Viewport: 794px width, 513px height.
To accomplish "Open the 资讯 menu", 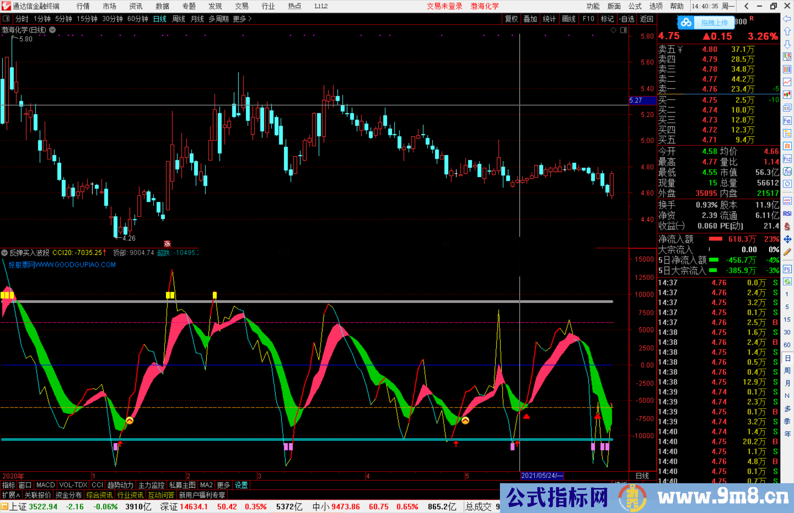I will pyautogui.click(x=135, y=6).
